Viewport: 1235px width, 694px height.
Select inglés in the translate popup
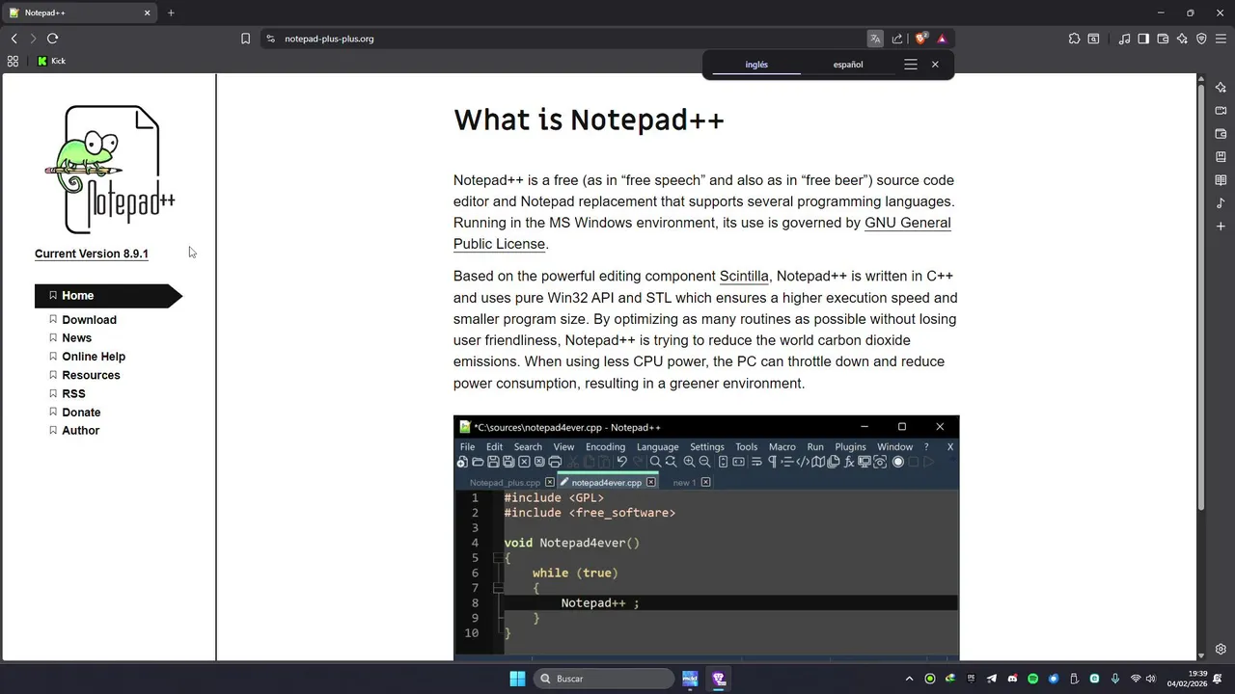coord(756,65)
